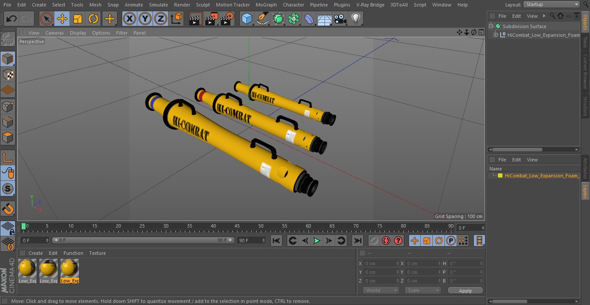Add a Subdivision Surface generator icon
The height and width of the screenshot is (305, 590).
click(x=278, y=19)
